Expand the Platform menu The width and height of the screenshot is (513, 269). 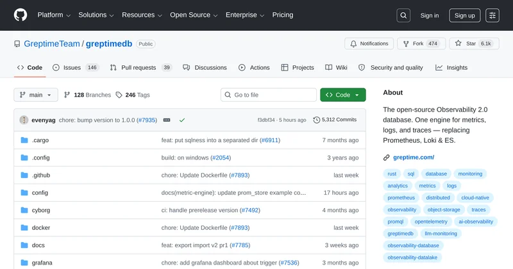pyautogui.click(x=54, y=15)
